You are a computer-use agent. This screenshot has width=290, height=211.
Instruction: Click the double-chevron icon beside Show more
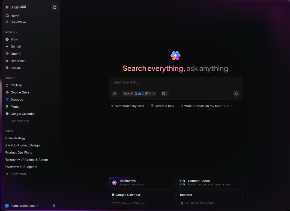tap(7, 174)
